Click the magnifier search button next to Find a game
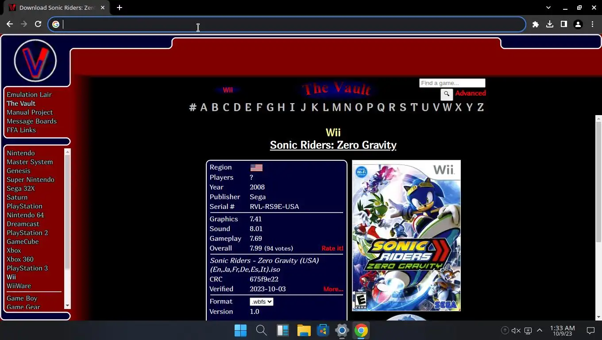The image size is (602, 340). (x=447, y=94)
